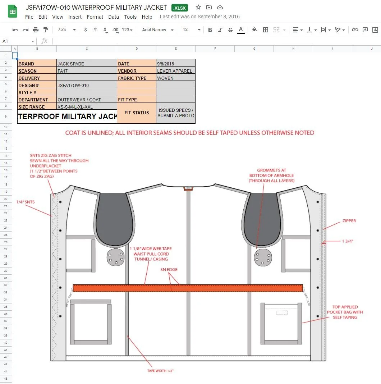Select cell containing JACK SPADE
Image resolution: width=381 pixels, height=384 pixels.
point(87,63)
